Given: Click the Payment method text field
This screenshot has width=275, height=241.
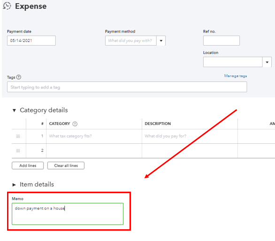Looking at the screenshot, I should 131,40.
